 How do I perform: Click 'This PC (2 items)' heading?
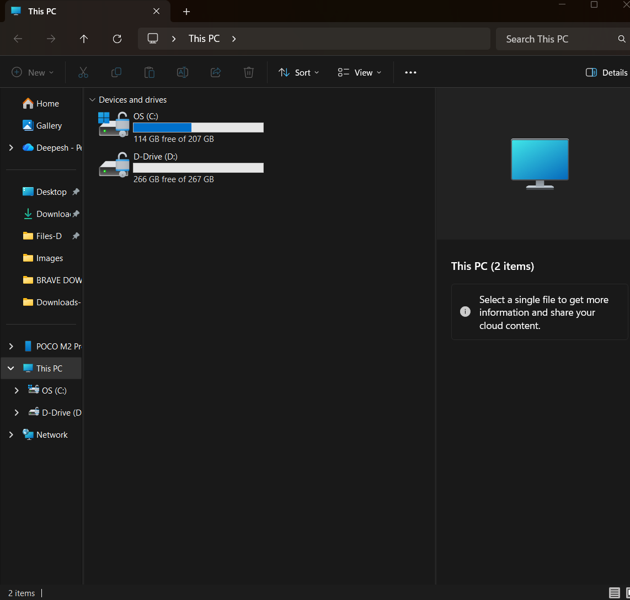coord(493,266)
